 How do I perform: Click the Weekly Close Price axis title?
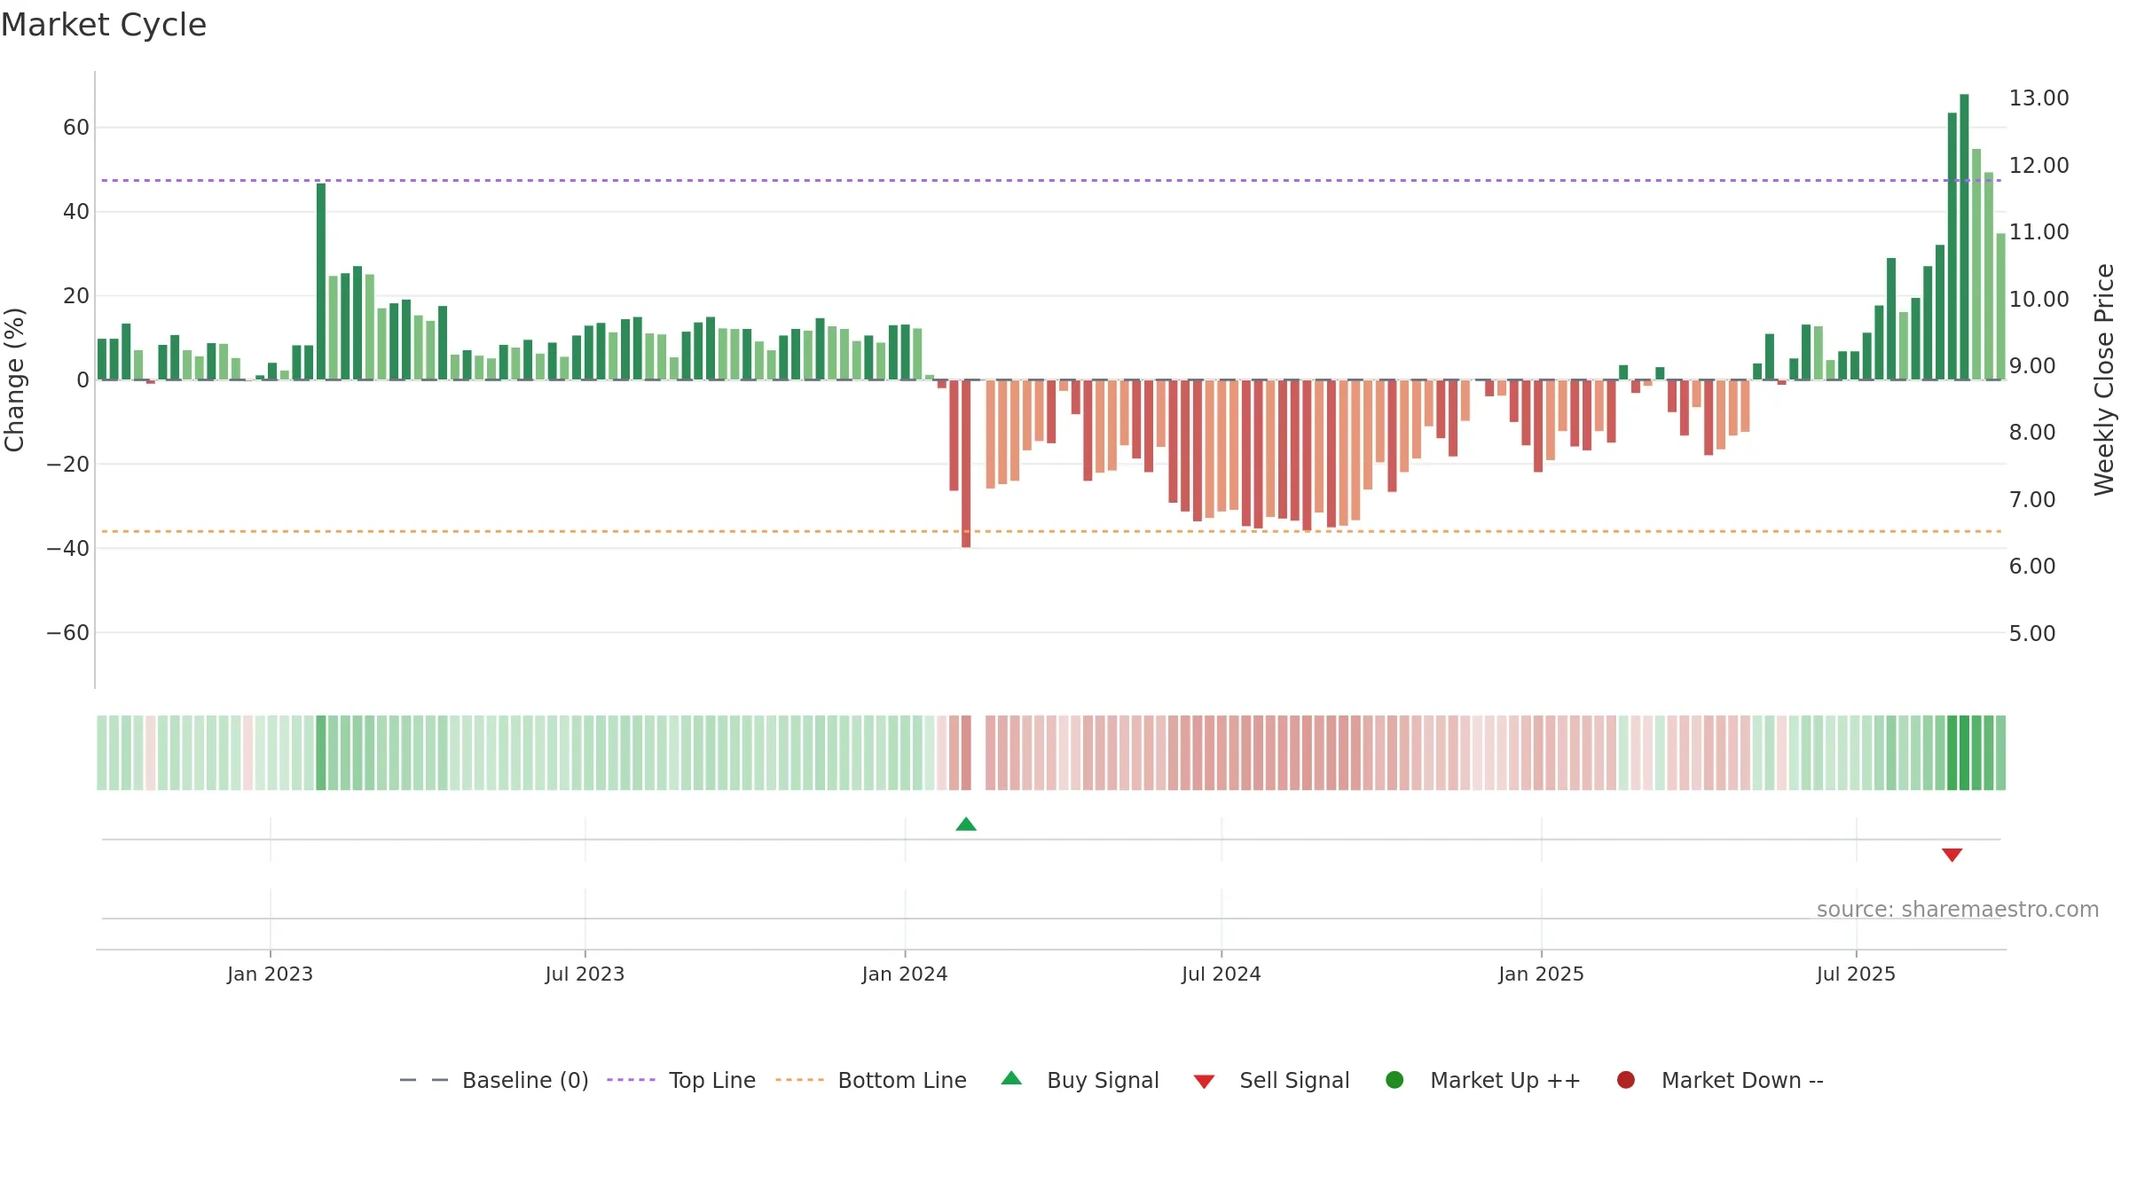(x=2104, y=379)
